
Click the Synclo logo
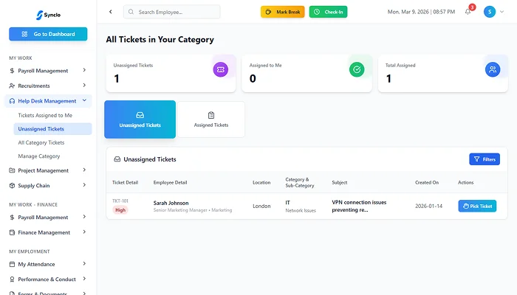tap(48, 13)
